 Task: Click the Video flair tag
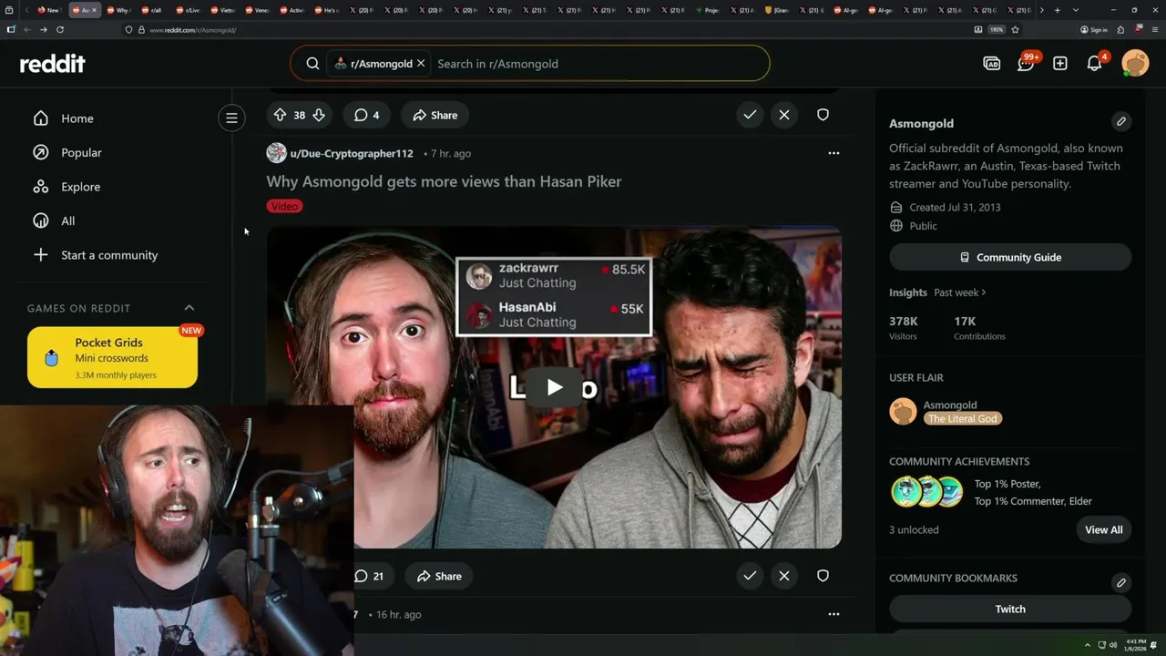coord(284,207)
